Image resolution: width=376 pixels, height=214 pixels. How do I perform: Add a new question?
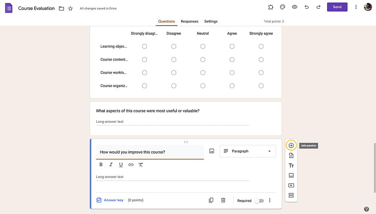291,146
